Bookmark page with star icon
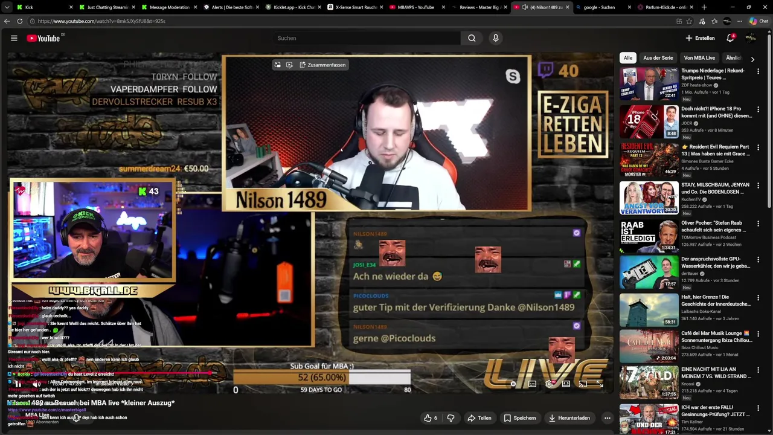 689,21
